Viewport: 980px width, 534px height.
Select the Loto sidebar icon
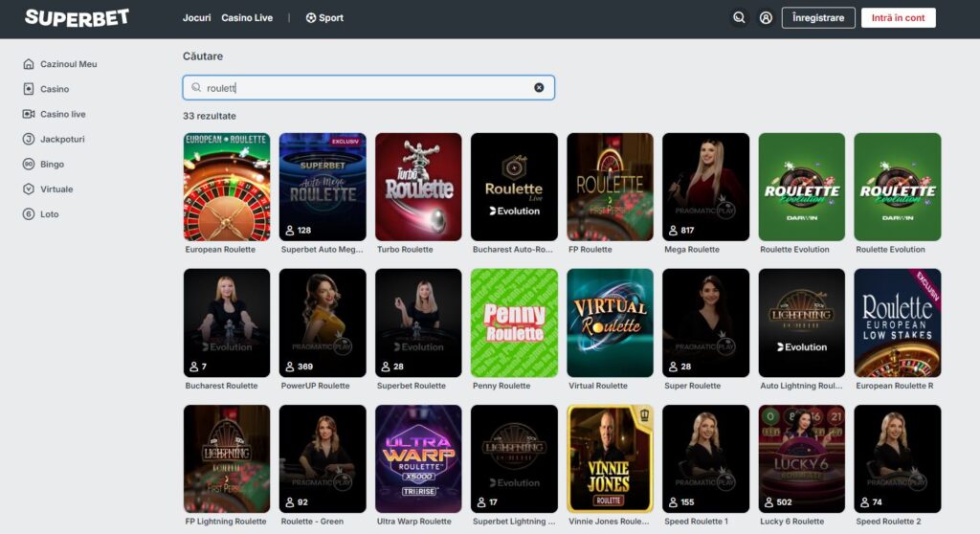pyautogui.click(x=29, y=214)
